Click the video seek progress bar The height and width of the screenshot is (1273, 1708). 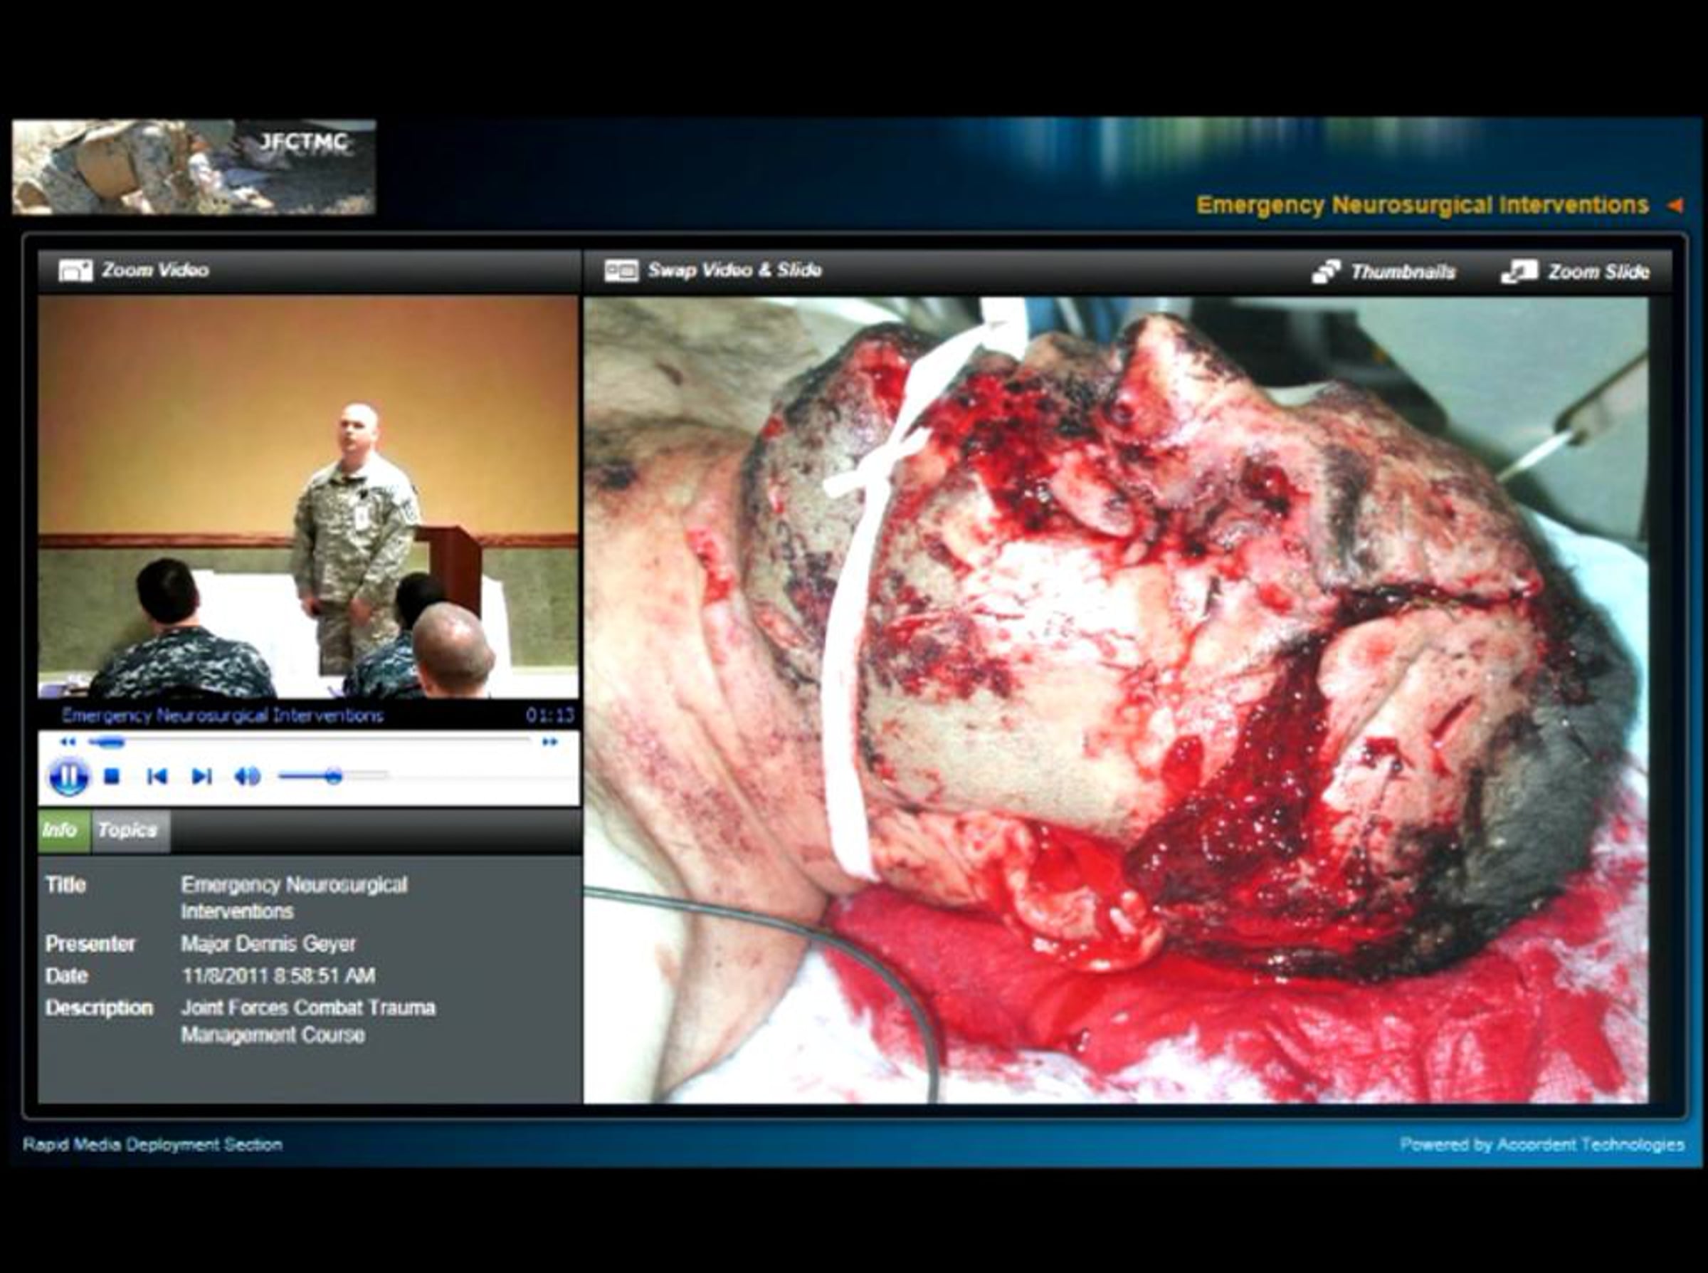click(308, 742)
